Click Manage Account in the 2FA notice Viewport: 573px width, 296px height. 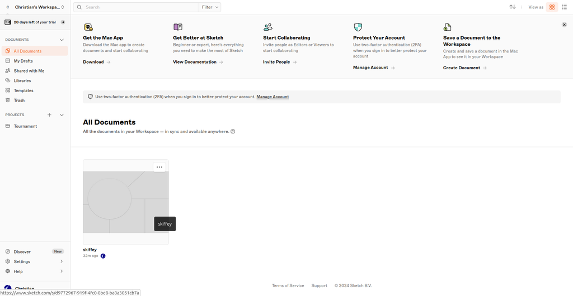(273, 97)
